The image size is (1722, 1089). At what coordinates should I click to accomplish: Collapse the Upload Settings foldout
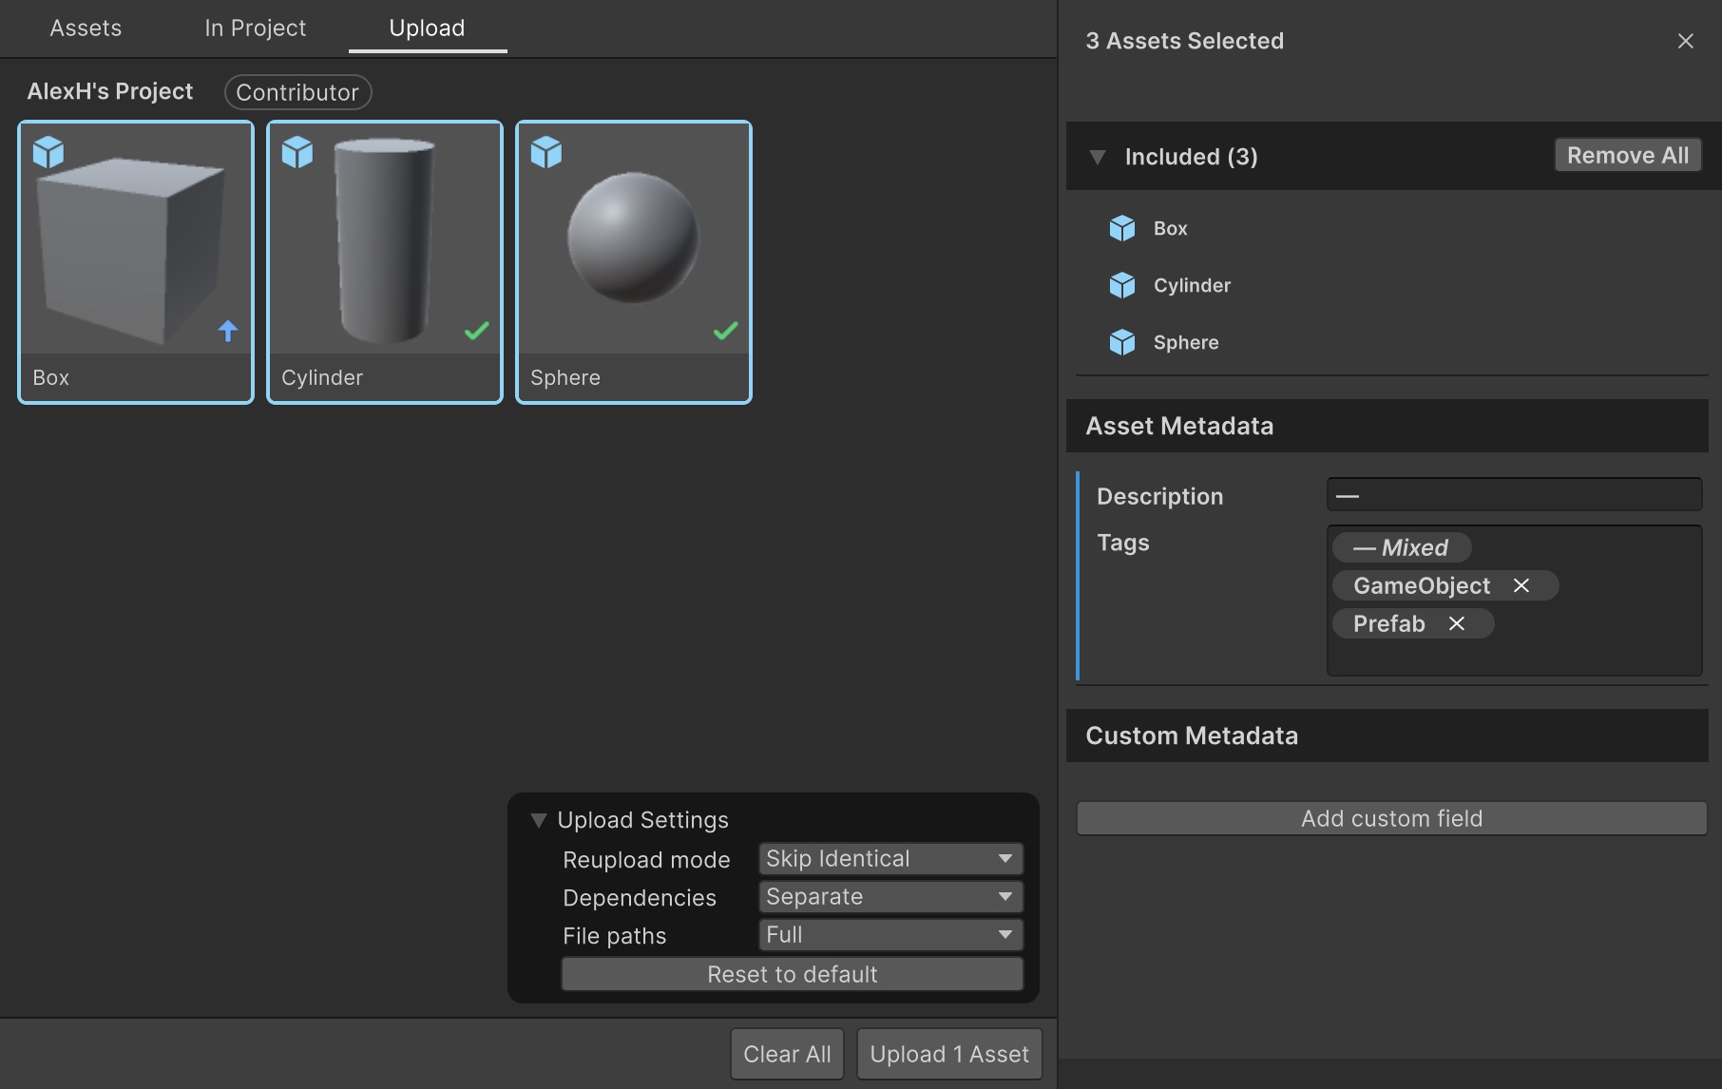[x=539, y=820]
